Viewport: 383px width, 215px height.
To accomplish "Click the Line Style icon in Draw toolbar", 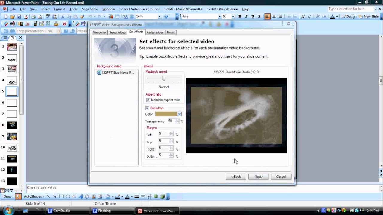I will 136,196.
